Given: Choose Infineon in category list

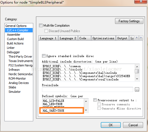Looking at the screenshot, I should click(x=14, y=70).
